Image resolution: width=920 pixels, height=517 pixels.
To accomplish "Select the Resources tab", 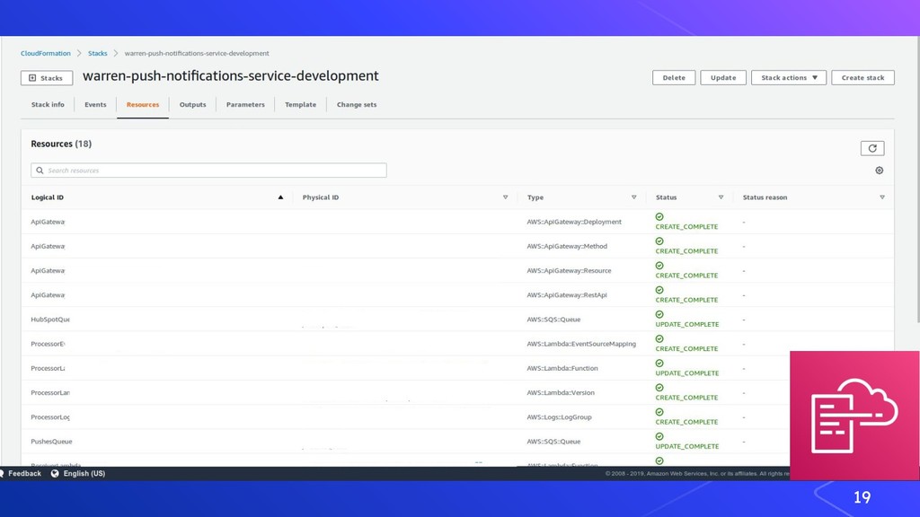I will [x=143, y=105].
